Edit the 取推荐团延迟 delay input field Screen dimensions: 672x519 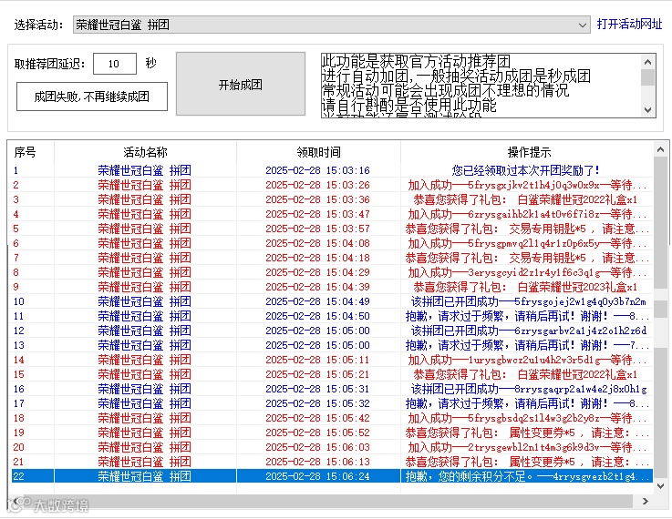point(114,64)
